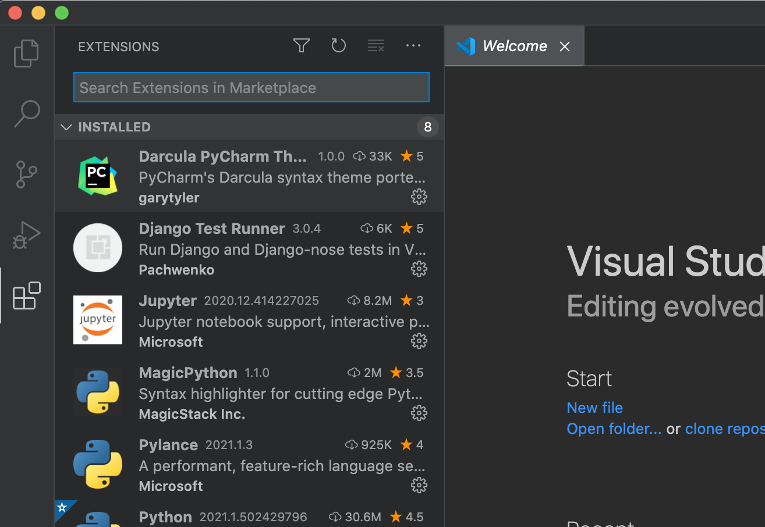Click Django Test Runner version 3.0.4
Image resolution: width=765 pixels, height=527 pixels.
307,229
